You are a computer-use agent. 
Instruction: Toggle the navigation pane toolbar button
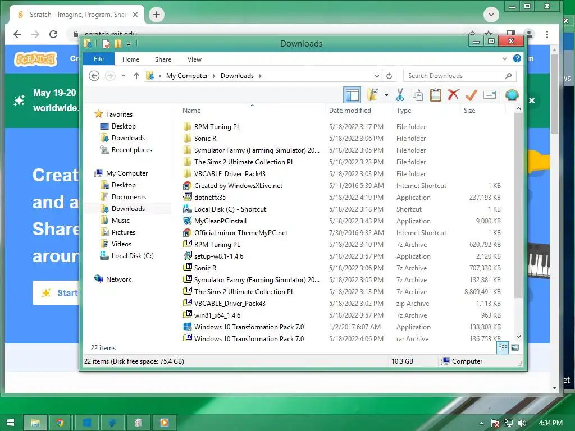352,95
